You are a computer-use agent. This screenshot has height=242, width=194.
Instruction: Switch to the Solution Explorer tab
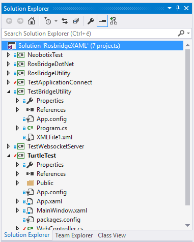click(x=27, y=235)
